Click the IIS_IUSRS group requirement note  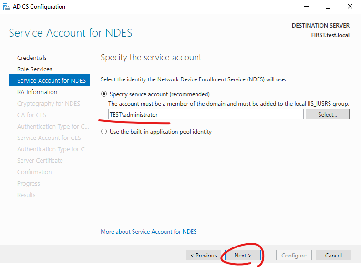[228, 104]
